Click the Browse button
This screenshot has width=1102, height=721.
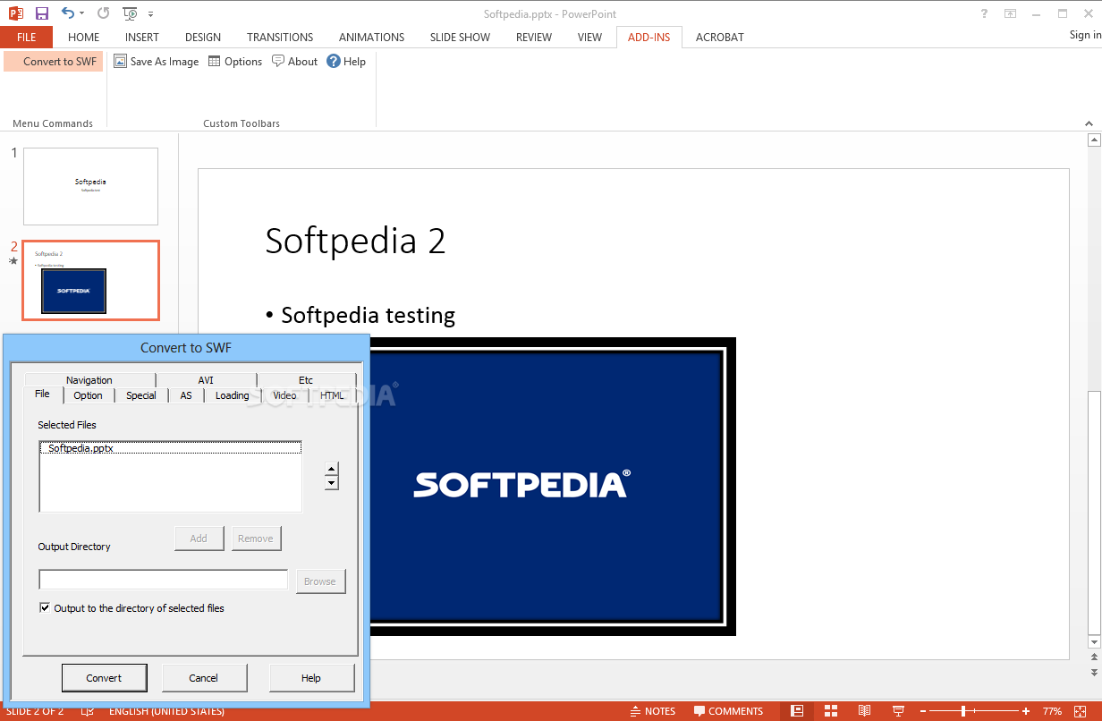(319, 581)
